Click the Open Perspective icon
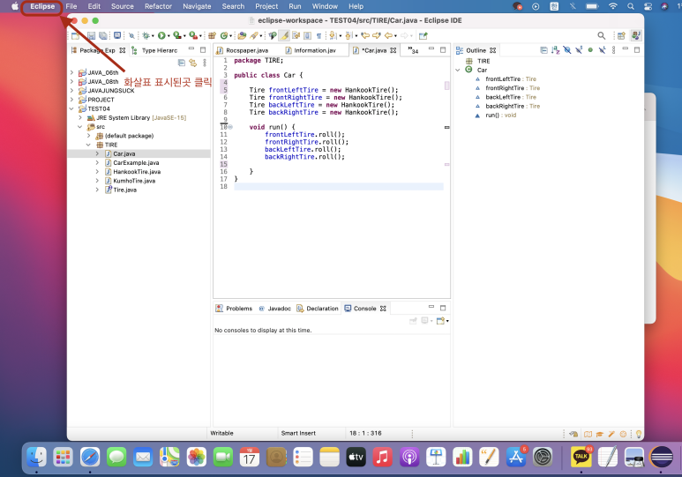The width and height of the screenshot is (682, 477). pos(621,35)
